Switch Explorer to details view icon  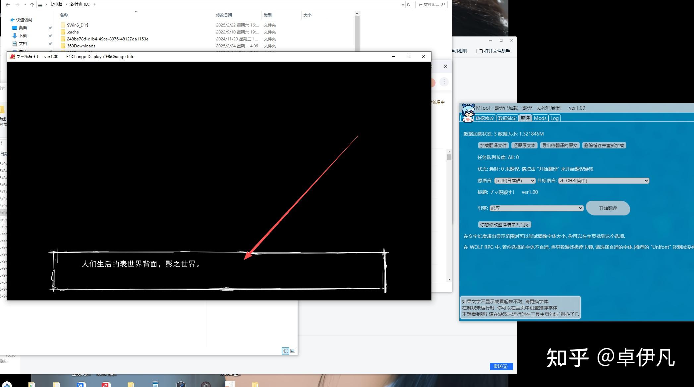(x=285, y=351)
